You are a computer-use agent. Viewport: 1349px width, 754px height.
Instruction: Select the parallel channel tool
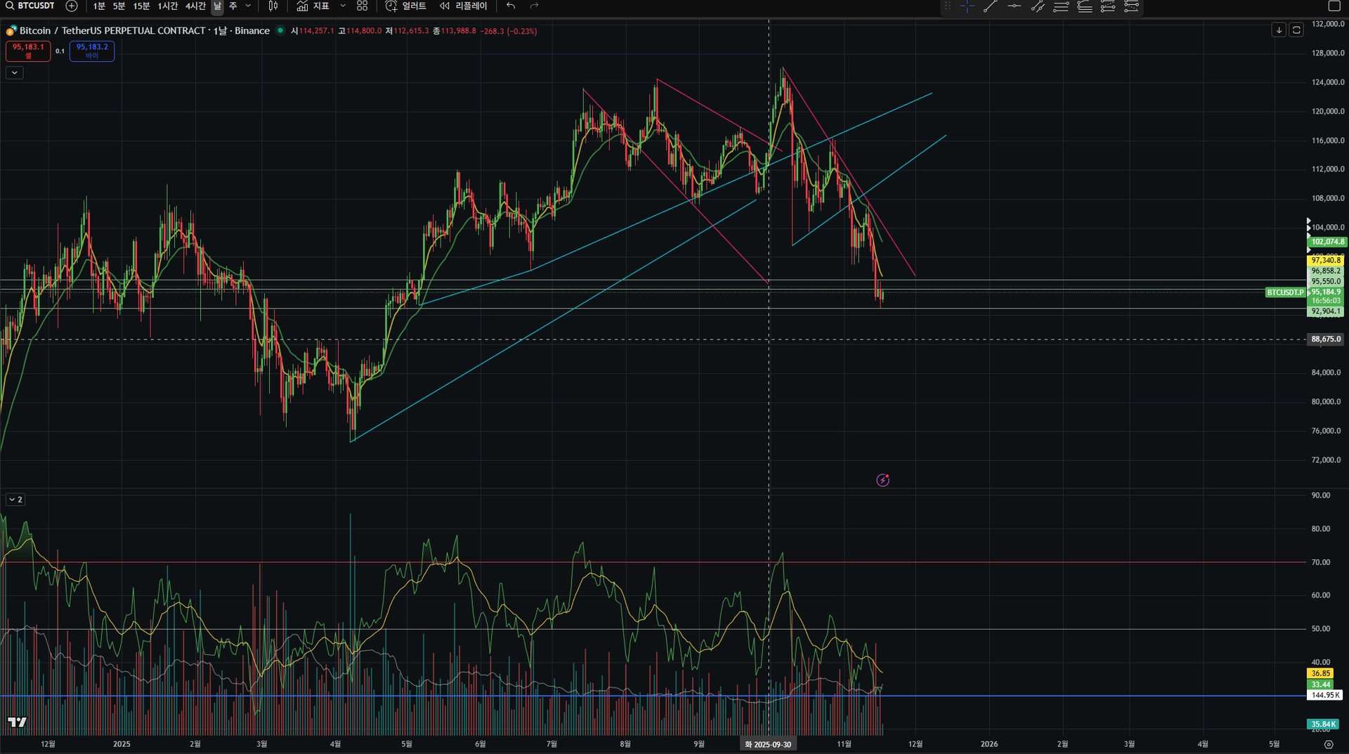coord(1038,6)
